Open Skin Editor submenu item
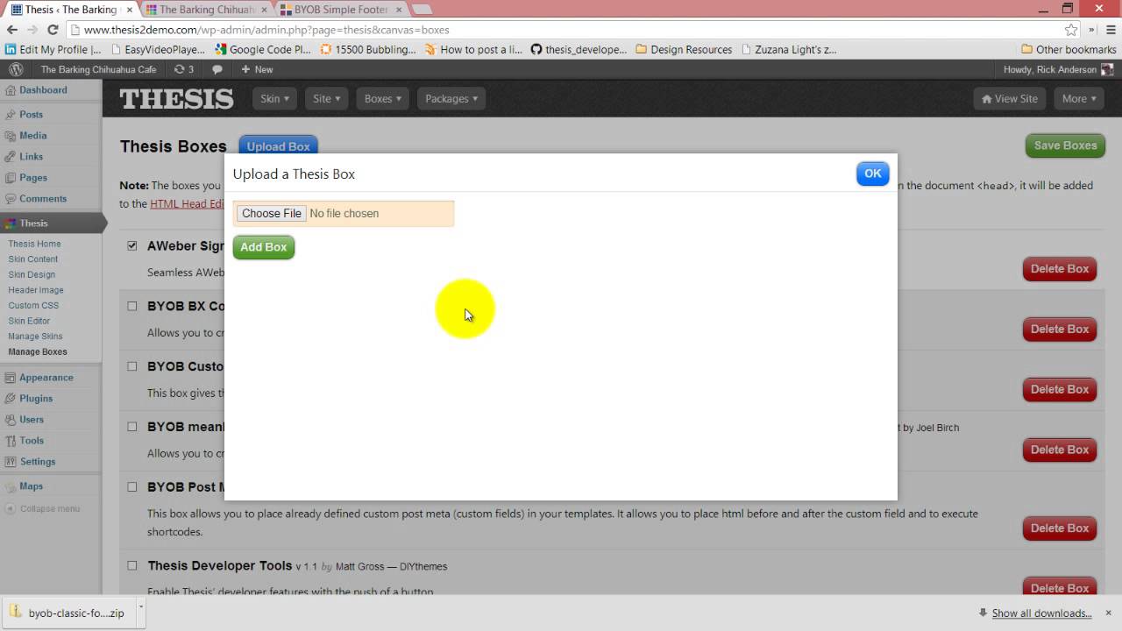This screenshot has width=1122, height=631. tap(29, 321)
